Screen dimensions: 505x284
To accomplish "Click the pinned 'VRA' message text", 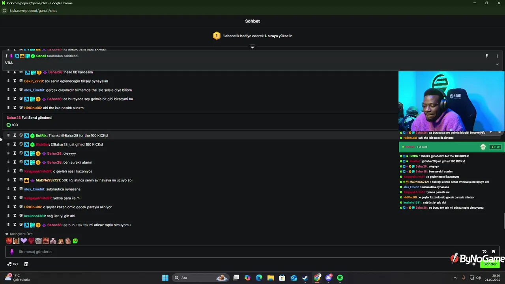I will 9,63.
